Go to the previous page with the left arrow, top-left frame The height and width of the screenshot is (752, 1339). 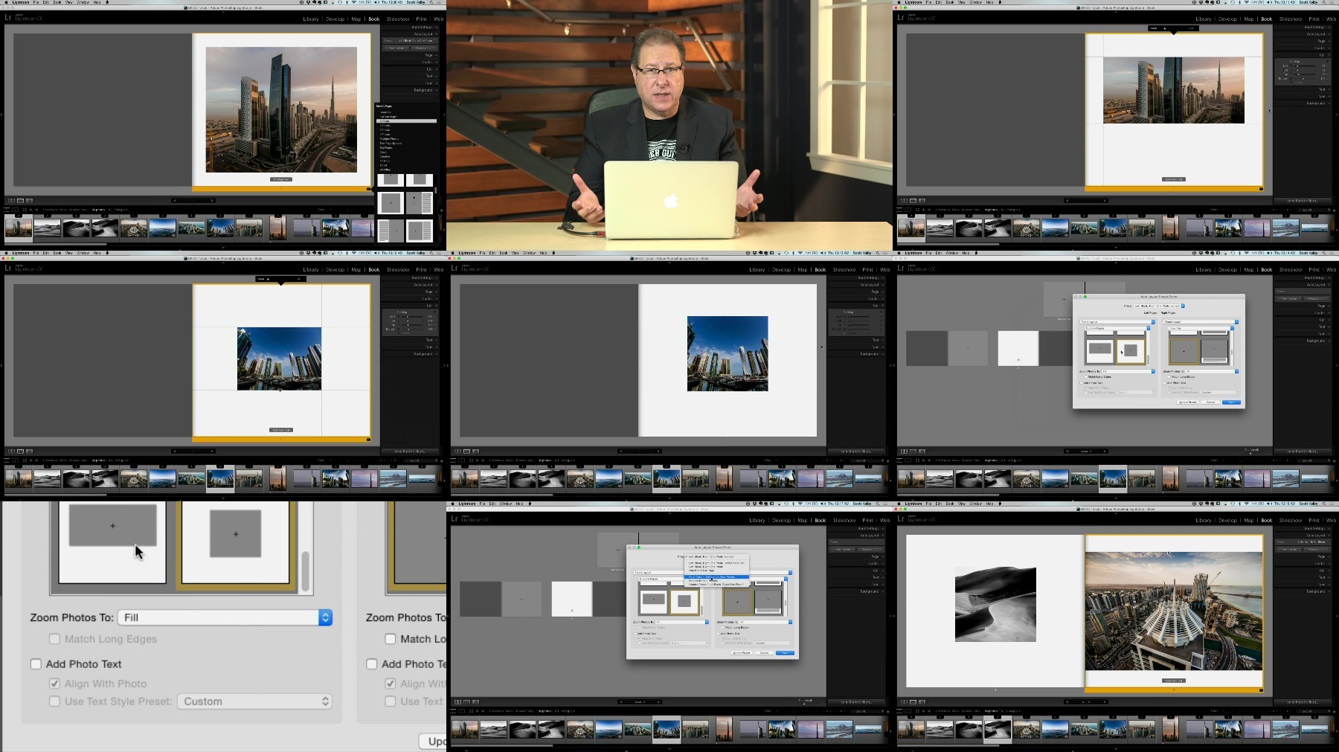tap(175, 200)
